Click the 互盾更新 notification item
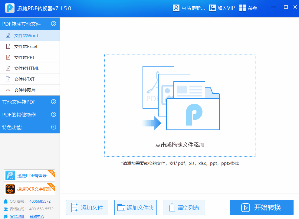 click(189, 8)
